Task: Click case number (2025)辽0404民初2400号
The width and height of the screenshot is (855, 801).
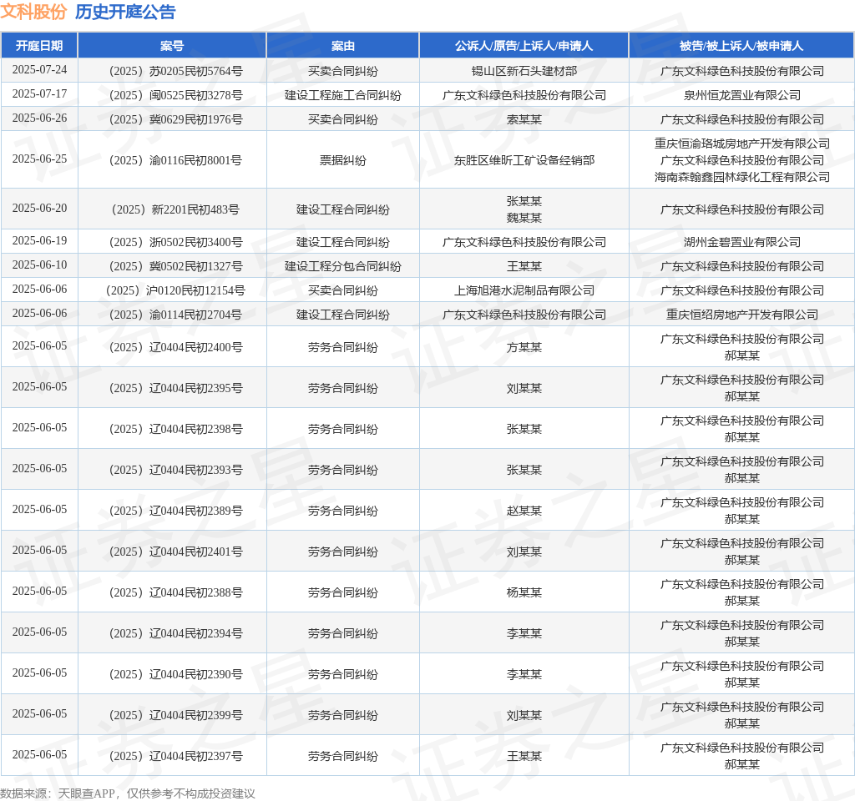Action: tap(175, 347)
